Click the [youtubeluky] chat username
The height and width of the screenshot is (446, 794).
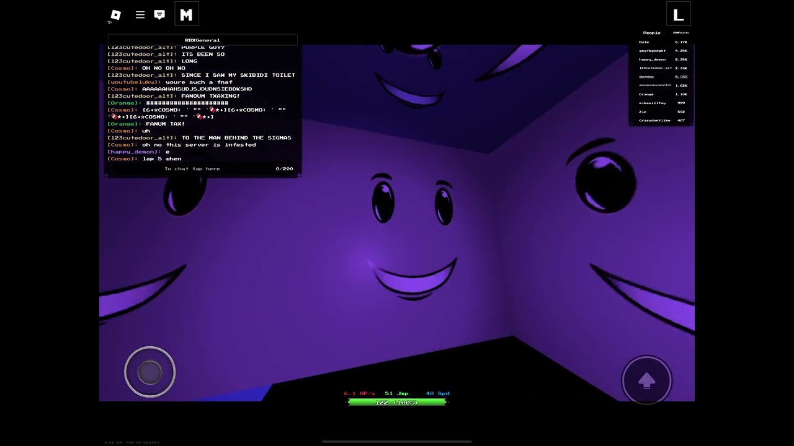tap(135, 82)
